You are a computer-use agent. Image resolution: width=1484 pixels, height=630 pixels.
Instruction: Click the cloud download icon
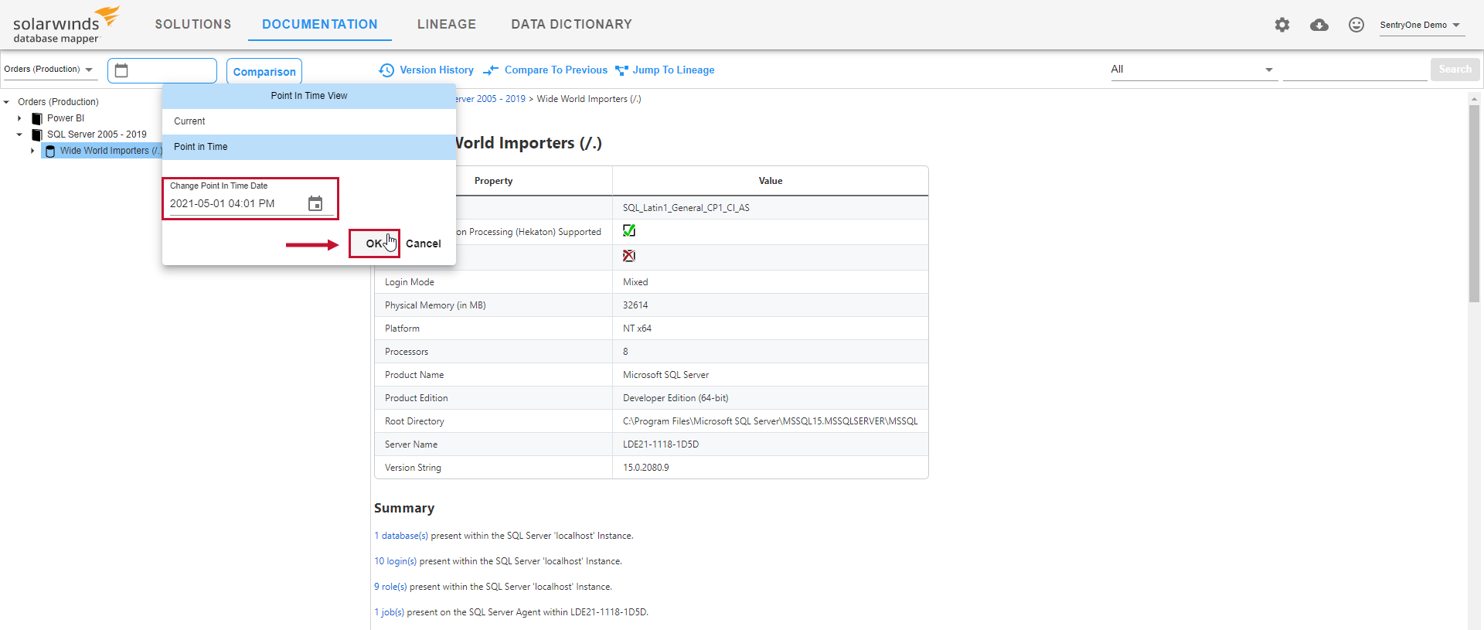pos(1319,25)
